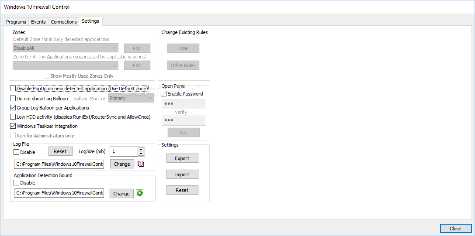Viewport: 475px width, 236px height.
Task: Click Edit for the all-applications zone
Action: 137,65
